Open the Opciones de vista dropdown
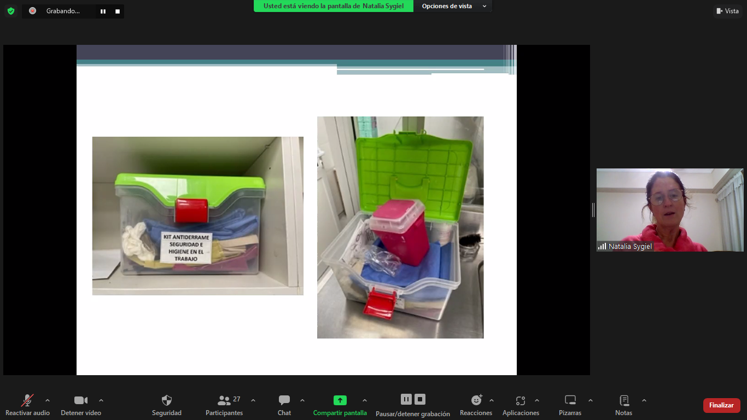This screenshot has width=747, height=420. pyautogui.click(x=453, y=6)
